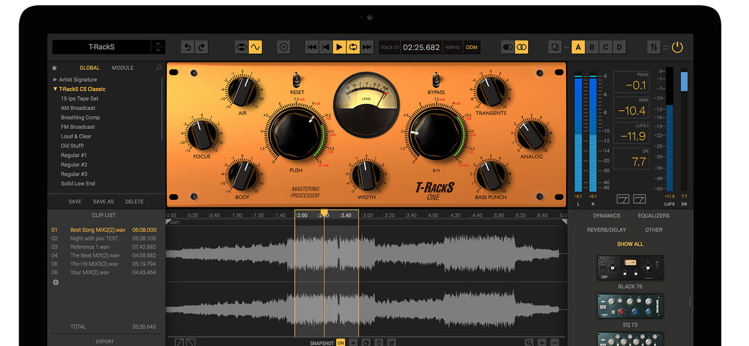Click the redo arrow icon

tap(201, 47)
